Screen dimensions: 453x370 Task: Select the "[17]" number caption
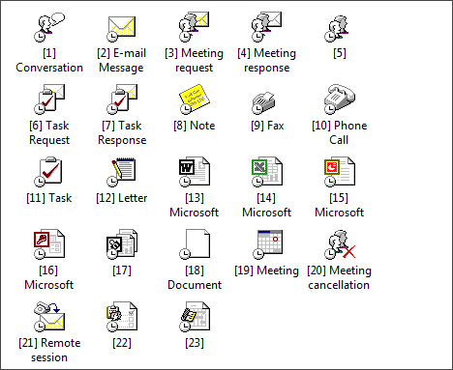[x=122, y=270]
